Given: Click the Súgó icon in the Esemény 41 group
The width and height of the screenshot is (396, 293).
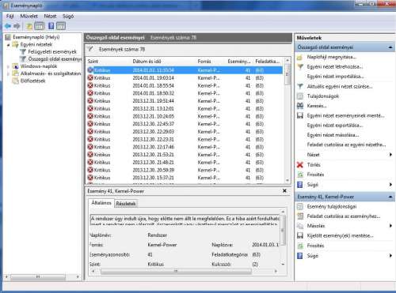Looking at the screenshot, I should [300, 256].
